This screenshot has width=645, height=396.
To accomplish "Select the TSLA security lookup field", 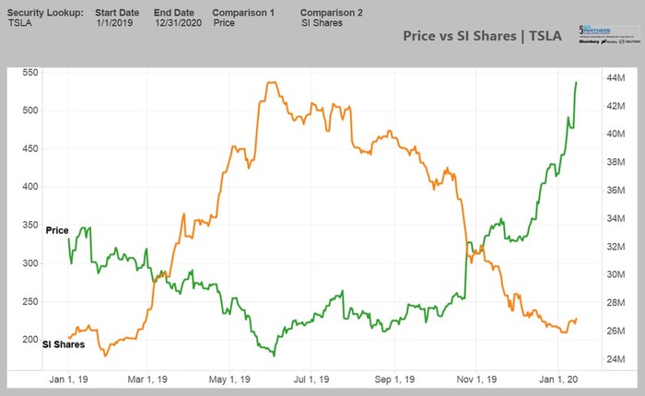I will 19,23.
